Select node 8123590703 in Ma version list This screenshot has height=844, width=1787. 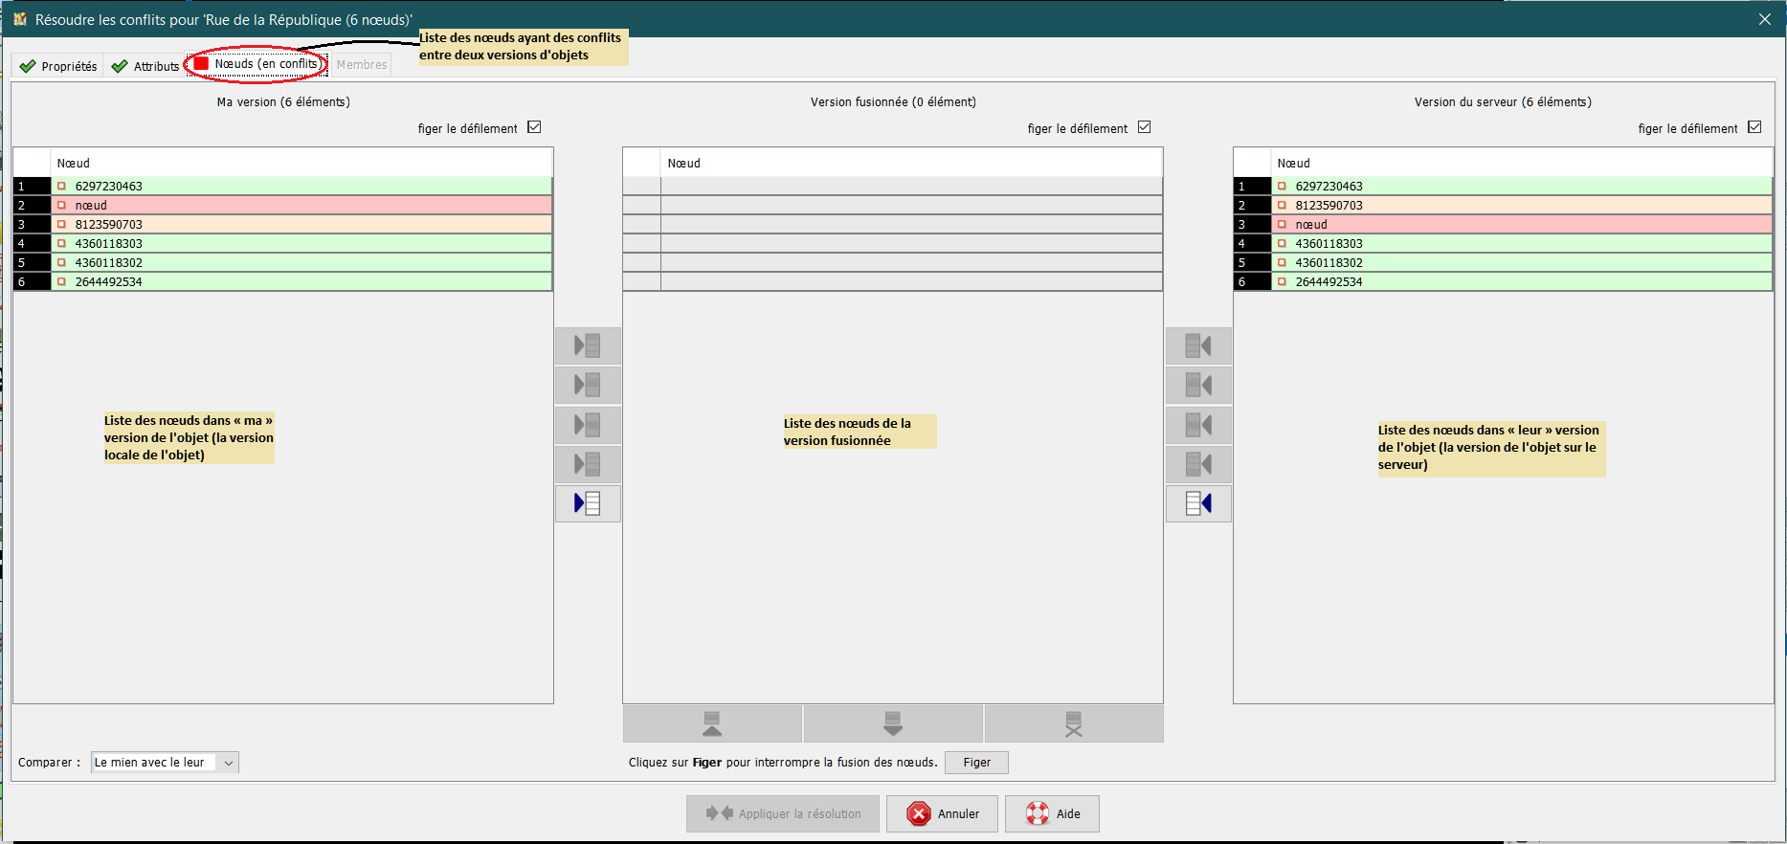(x=109, y=225)
